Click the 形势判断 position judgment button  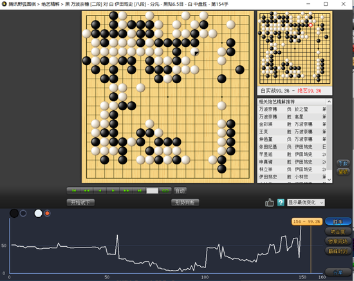[x=185, y=202]
